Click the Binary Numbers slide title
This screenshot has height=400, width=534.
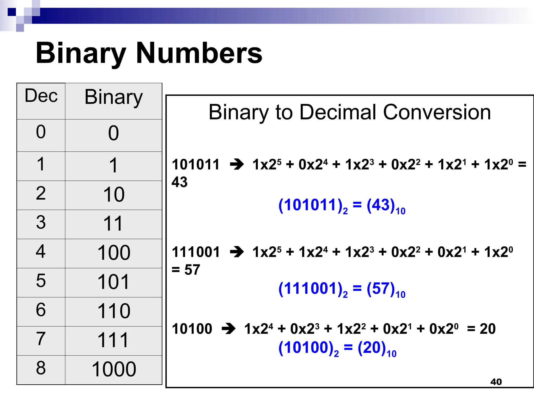[x=149, y=53]
